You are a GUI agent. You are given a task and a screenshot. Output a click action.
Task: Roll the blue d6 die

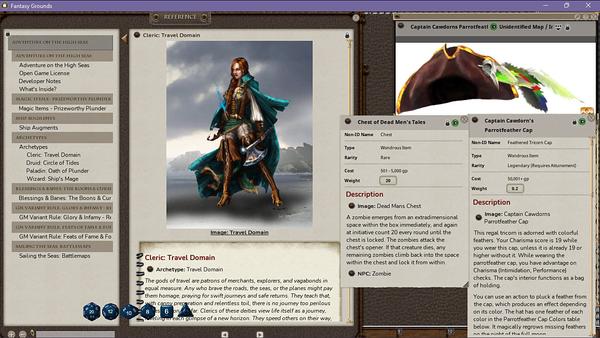[166, 311]
